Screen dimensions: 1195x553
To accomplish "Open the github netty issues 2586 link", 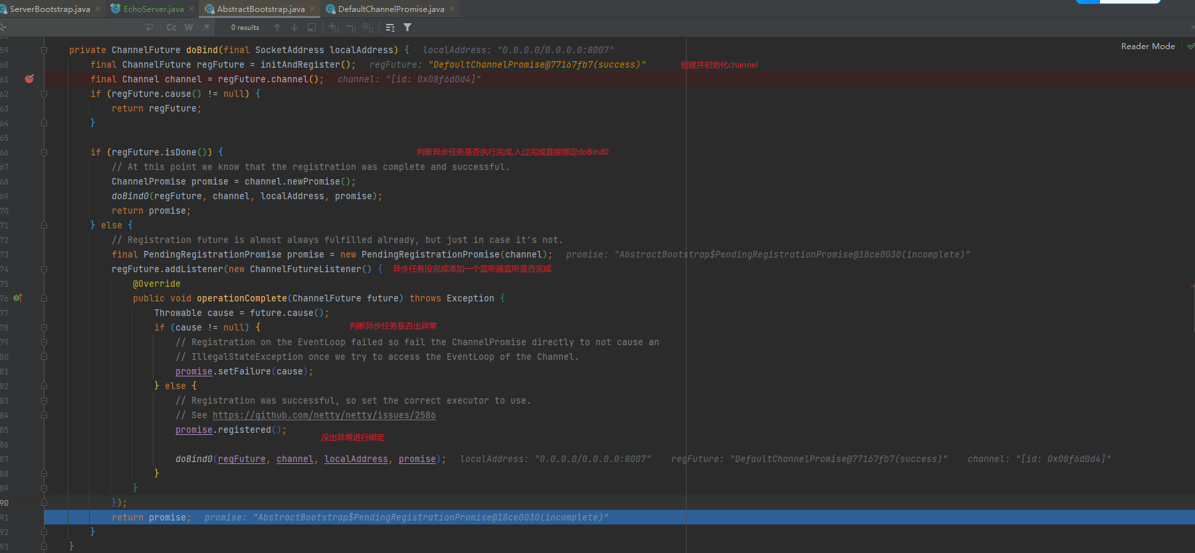I will (324, 415).
